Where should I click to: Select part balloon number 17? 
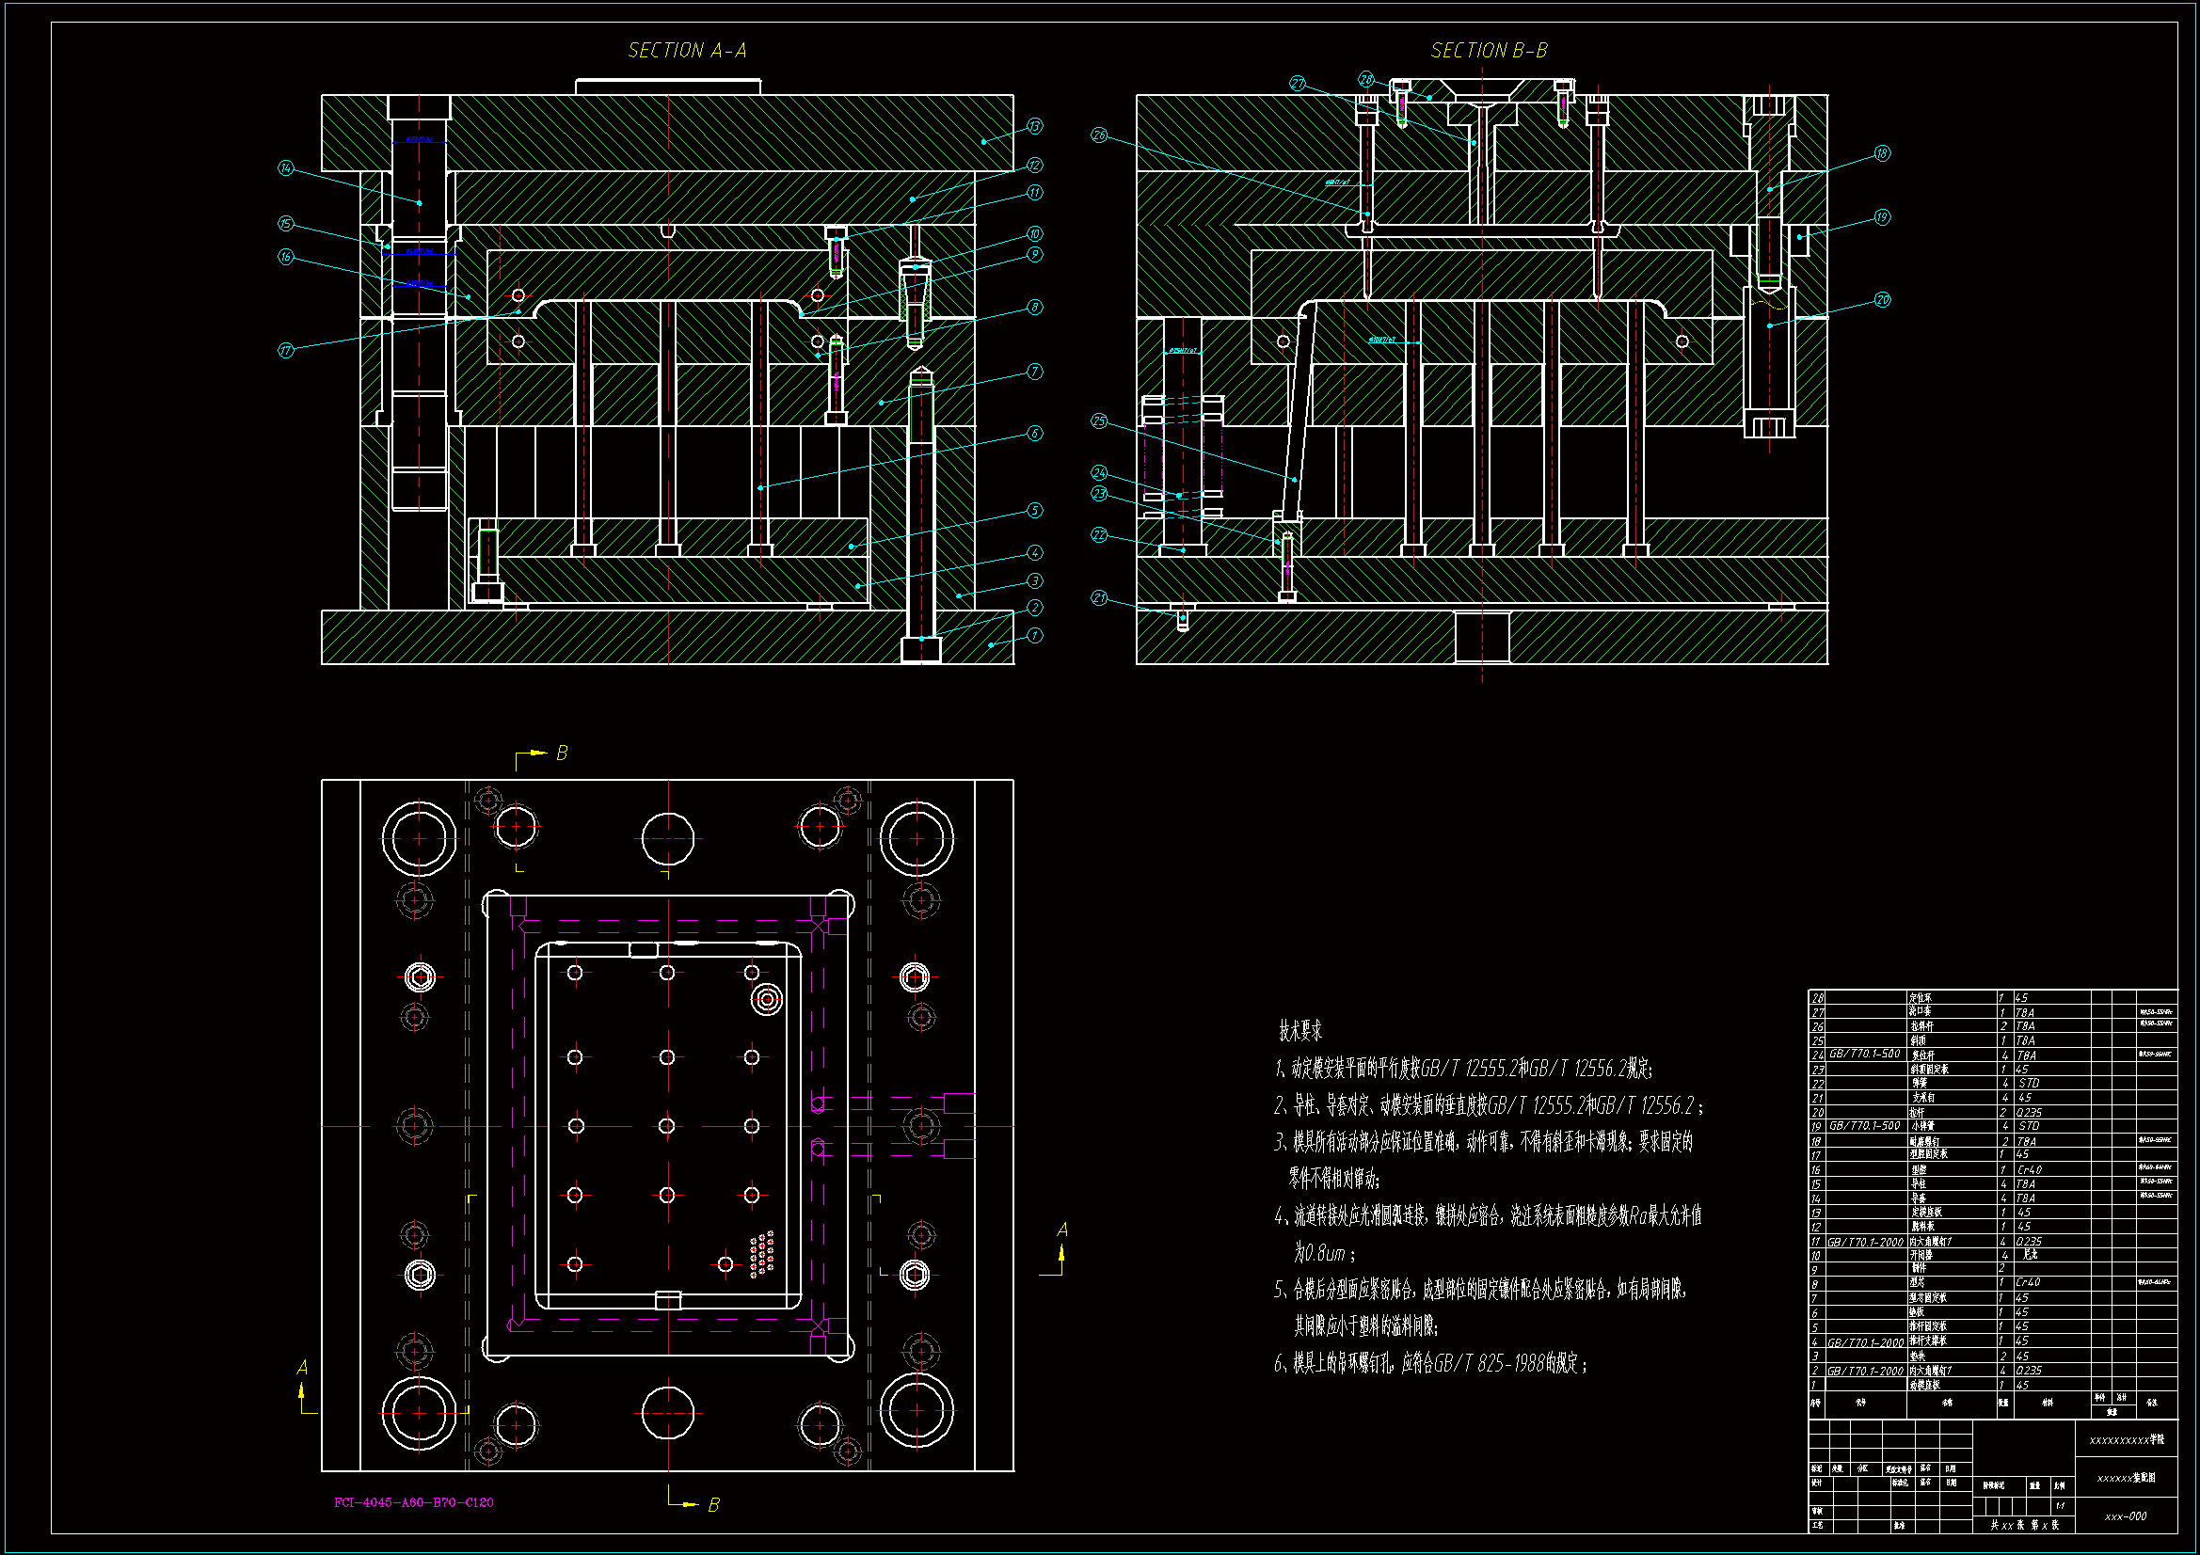[285, 351]
